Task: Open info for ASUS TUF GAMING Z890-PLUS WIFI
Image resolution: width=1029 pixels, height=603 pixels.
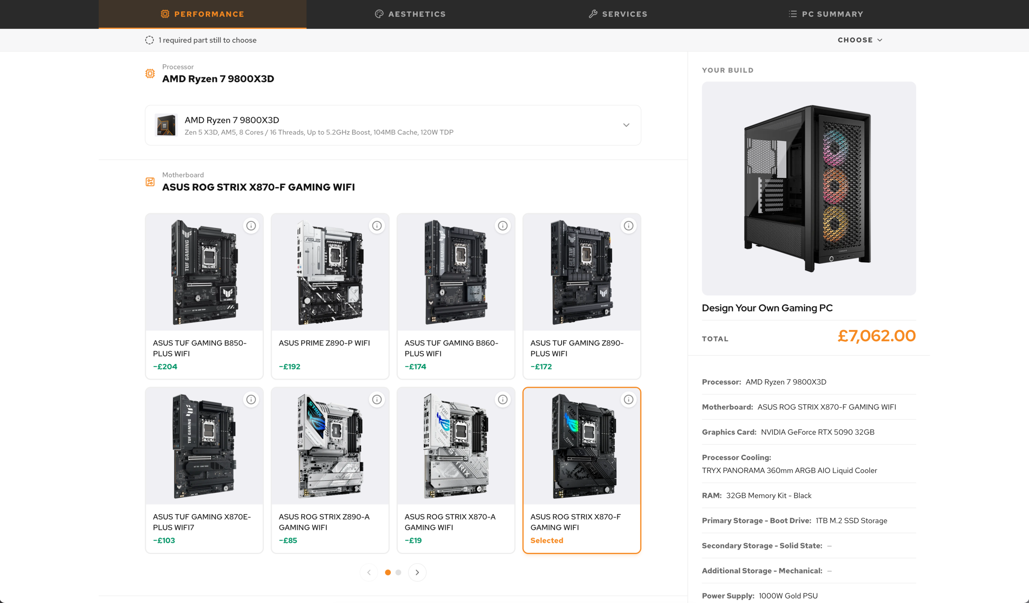Action: (x=628, y=226)
